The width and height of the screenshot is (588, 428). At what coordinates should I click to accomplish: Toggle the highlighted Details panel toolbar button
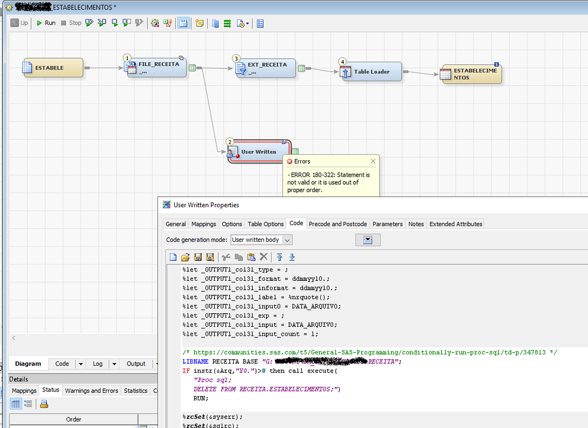click(184, 23)
